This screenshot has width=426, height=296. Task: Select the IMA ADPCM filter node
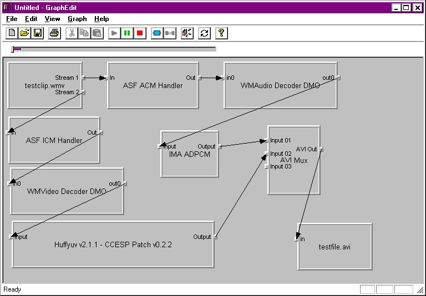(189, 164)
